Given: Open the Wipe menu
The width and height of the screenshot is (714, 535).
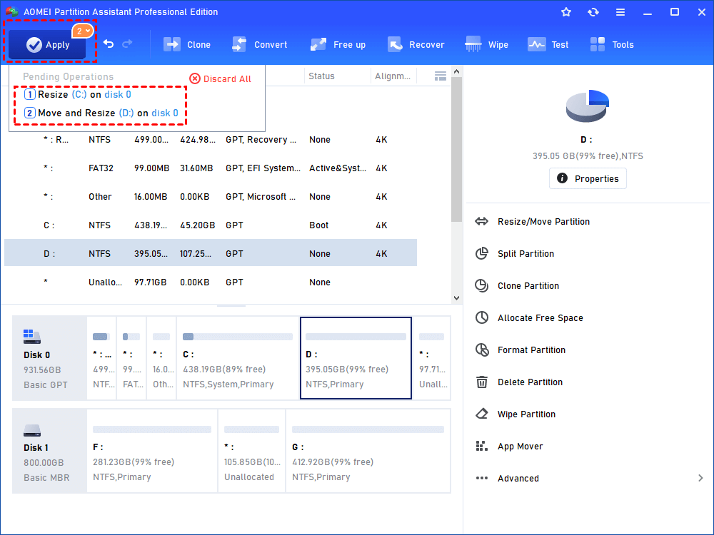Looking at the screenshot, I should point(486,44).
